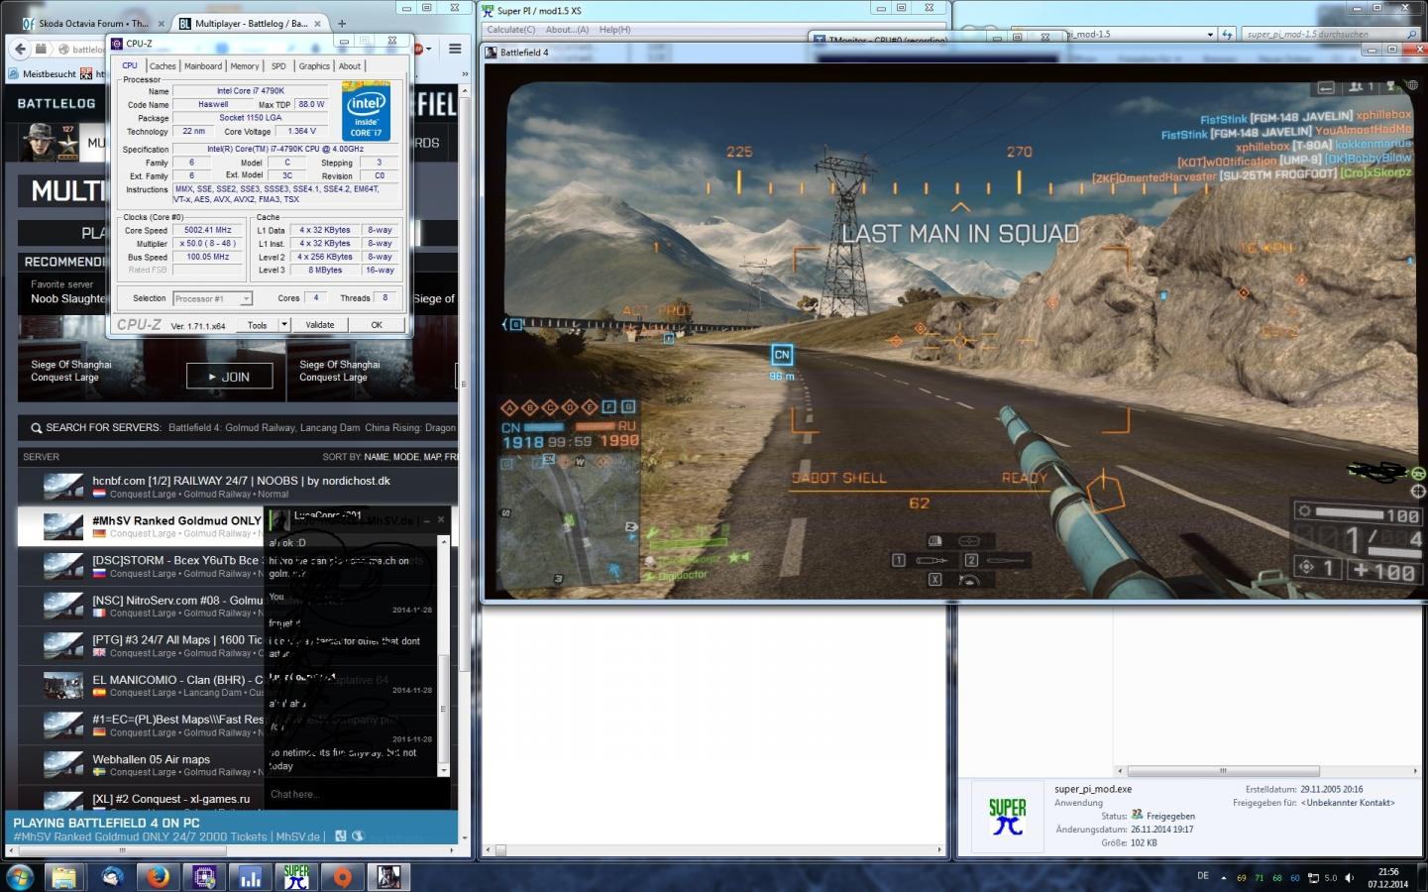This screenshot has height=892, width=1428.
Task: Switch to Firefox in the taskbar
Action: 159,877
